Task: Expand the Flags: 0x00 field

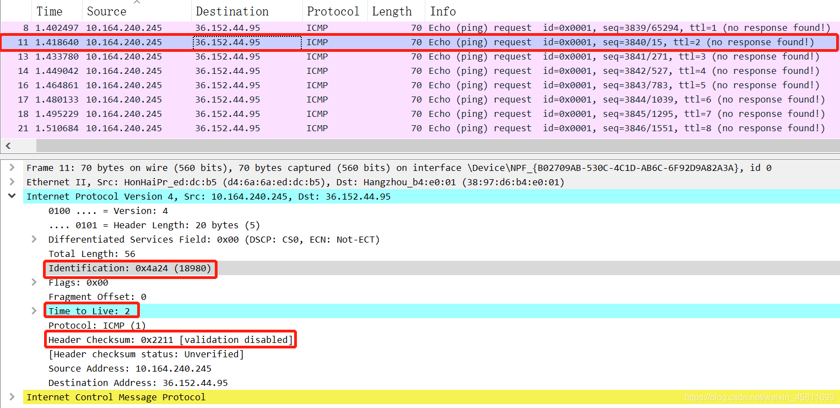Action: 34,282
